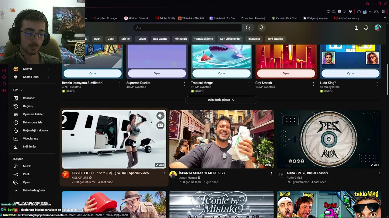Click the Ara search input field
Image resolution: width=389 pixels, height=218 pixels.
coord(187,28)
